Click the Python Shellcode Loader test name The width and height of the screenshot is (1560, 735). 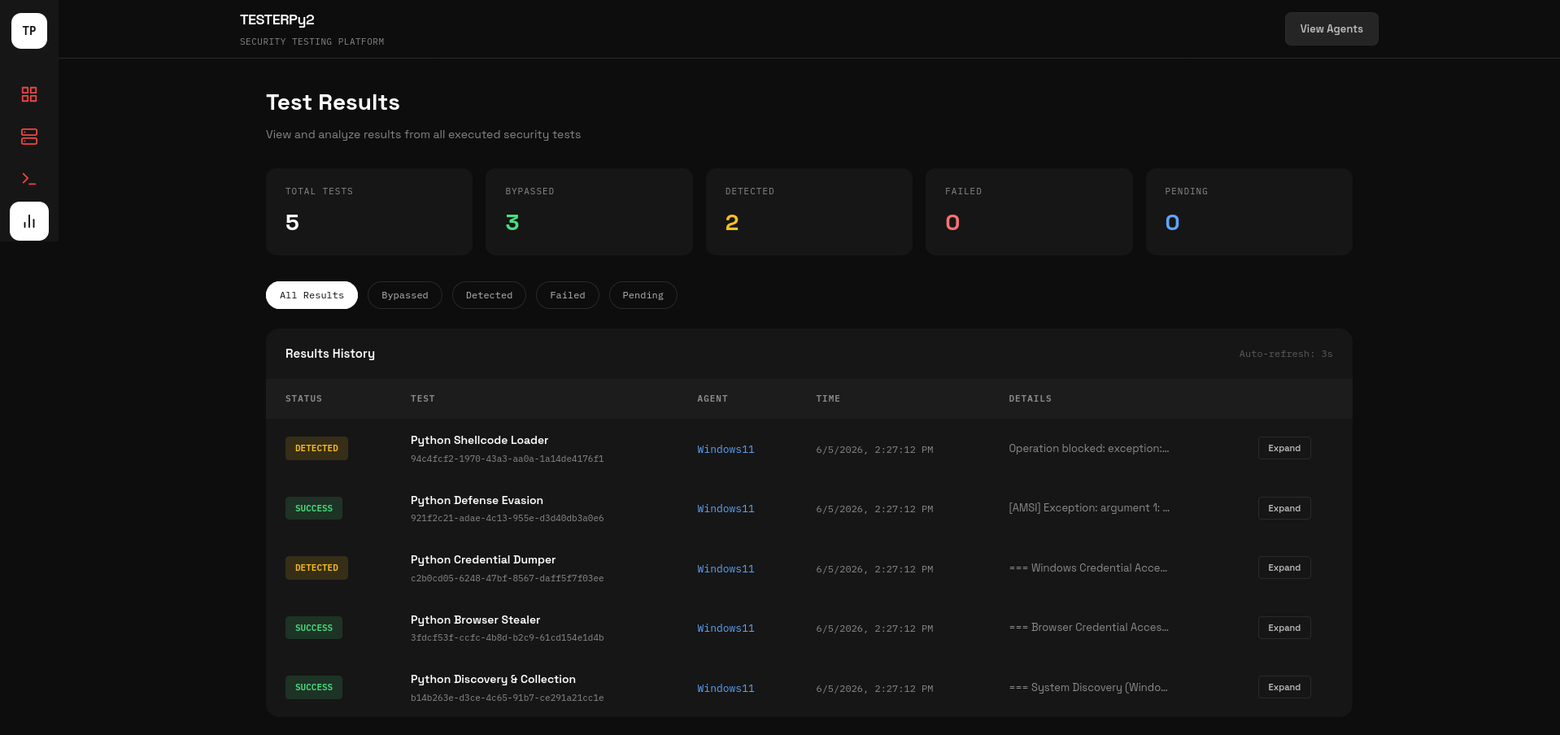pos(479,440)
